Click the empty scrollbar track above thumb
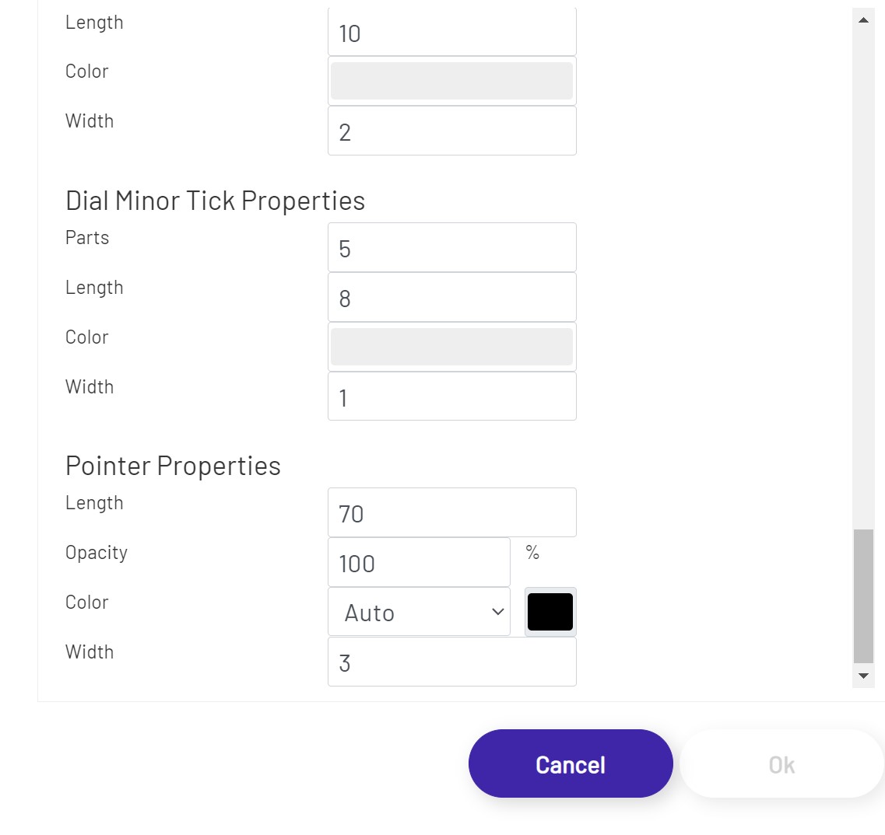885x835 pixels. (863, 272)
